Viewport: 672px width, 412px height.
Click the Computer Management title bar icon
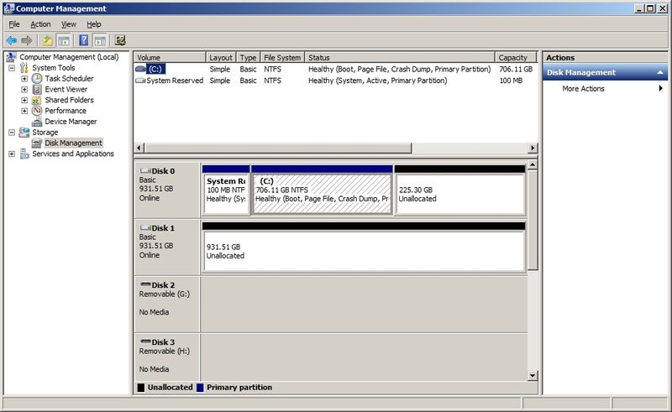[9, 8]
